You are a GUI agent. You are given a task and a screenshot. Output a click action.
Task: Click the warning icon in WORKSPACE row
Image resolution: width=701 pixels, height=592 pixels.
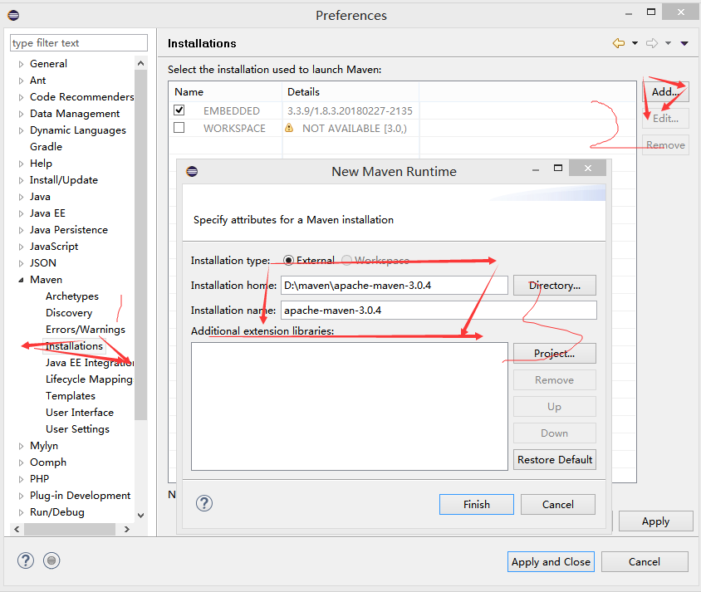[289, 128]
